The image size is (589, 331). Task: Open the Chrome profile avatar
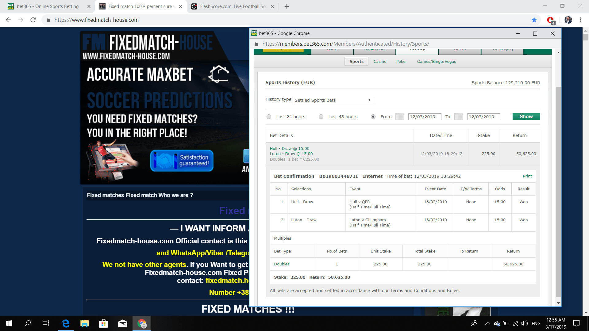click(568, 20)
